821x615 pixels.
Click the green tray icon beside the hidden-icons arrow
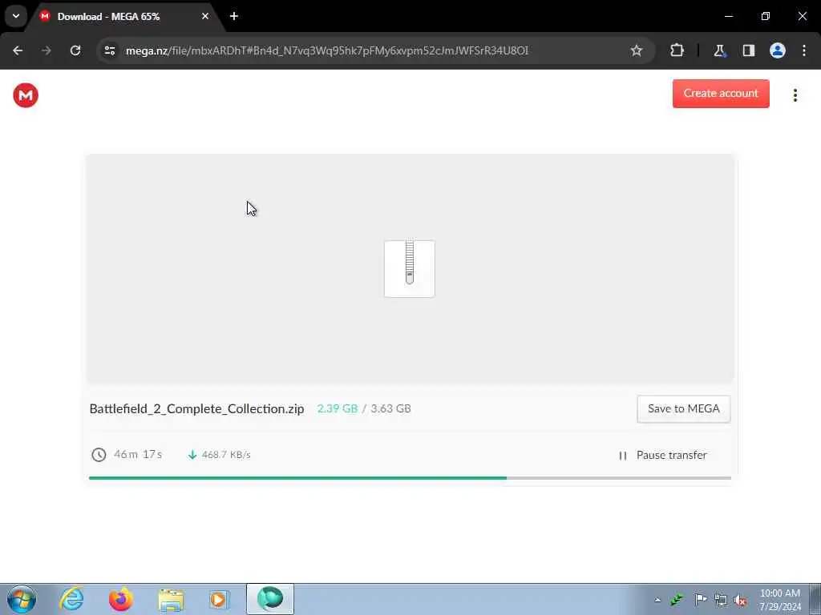pyautogui.click(x=677, y=600)
